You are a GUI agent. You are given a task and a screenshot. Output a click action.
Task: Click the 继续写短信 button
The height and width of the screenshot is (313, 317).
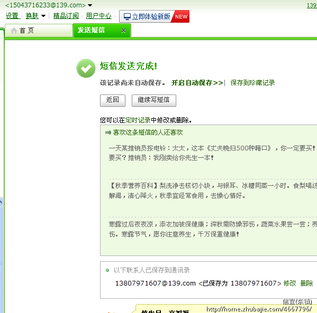[154, 100]
